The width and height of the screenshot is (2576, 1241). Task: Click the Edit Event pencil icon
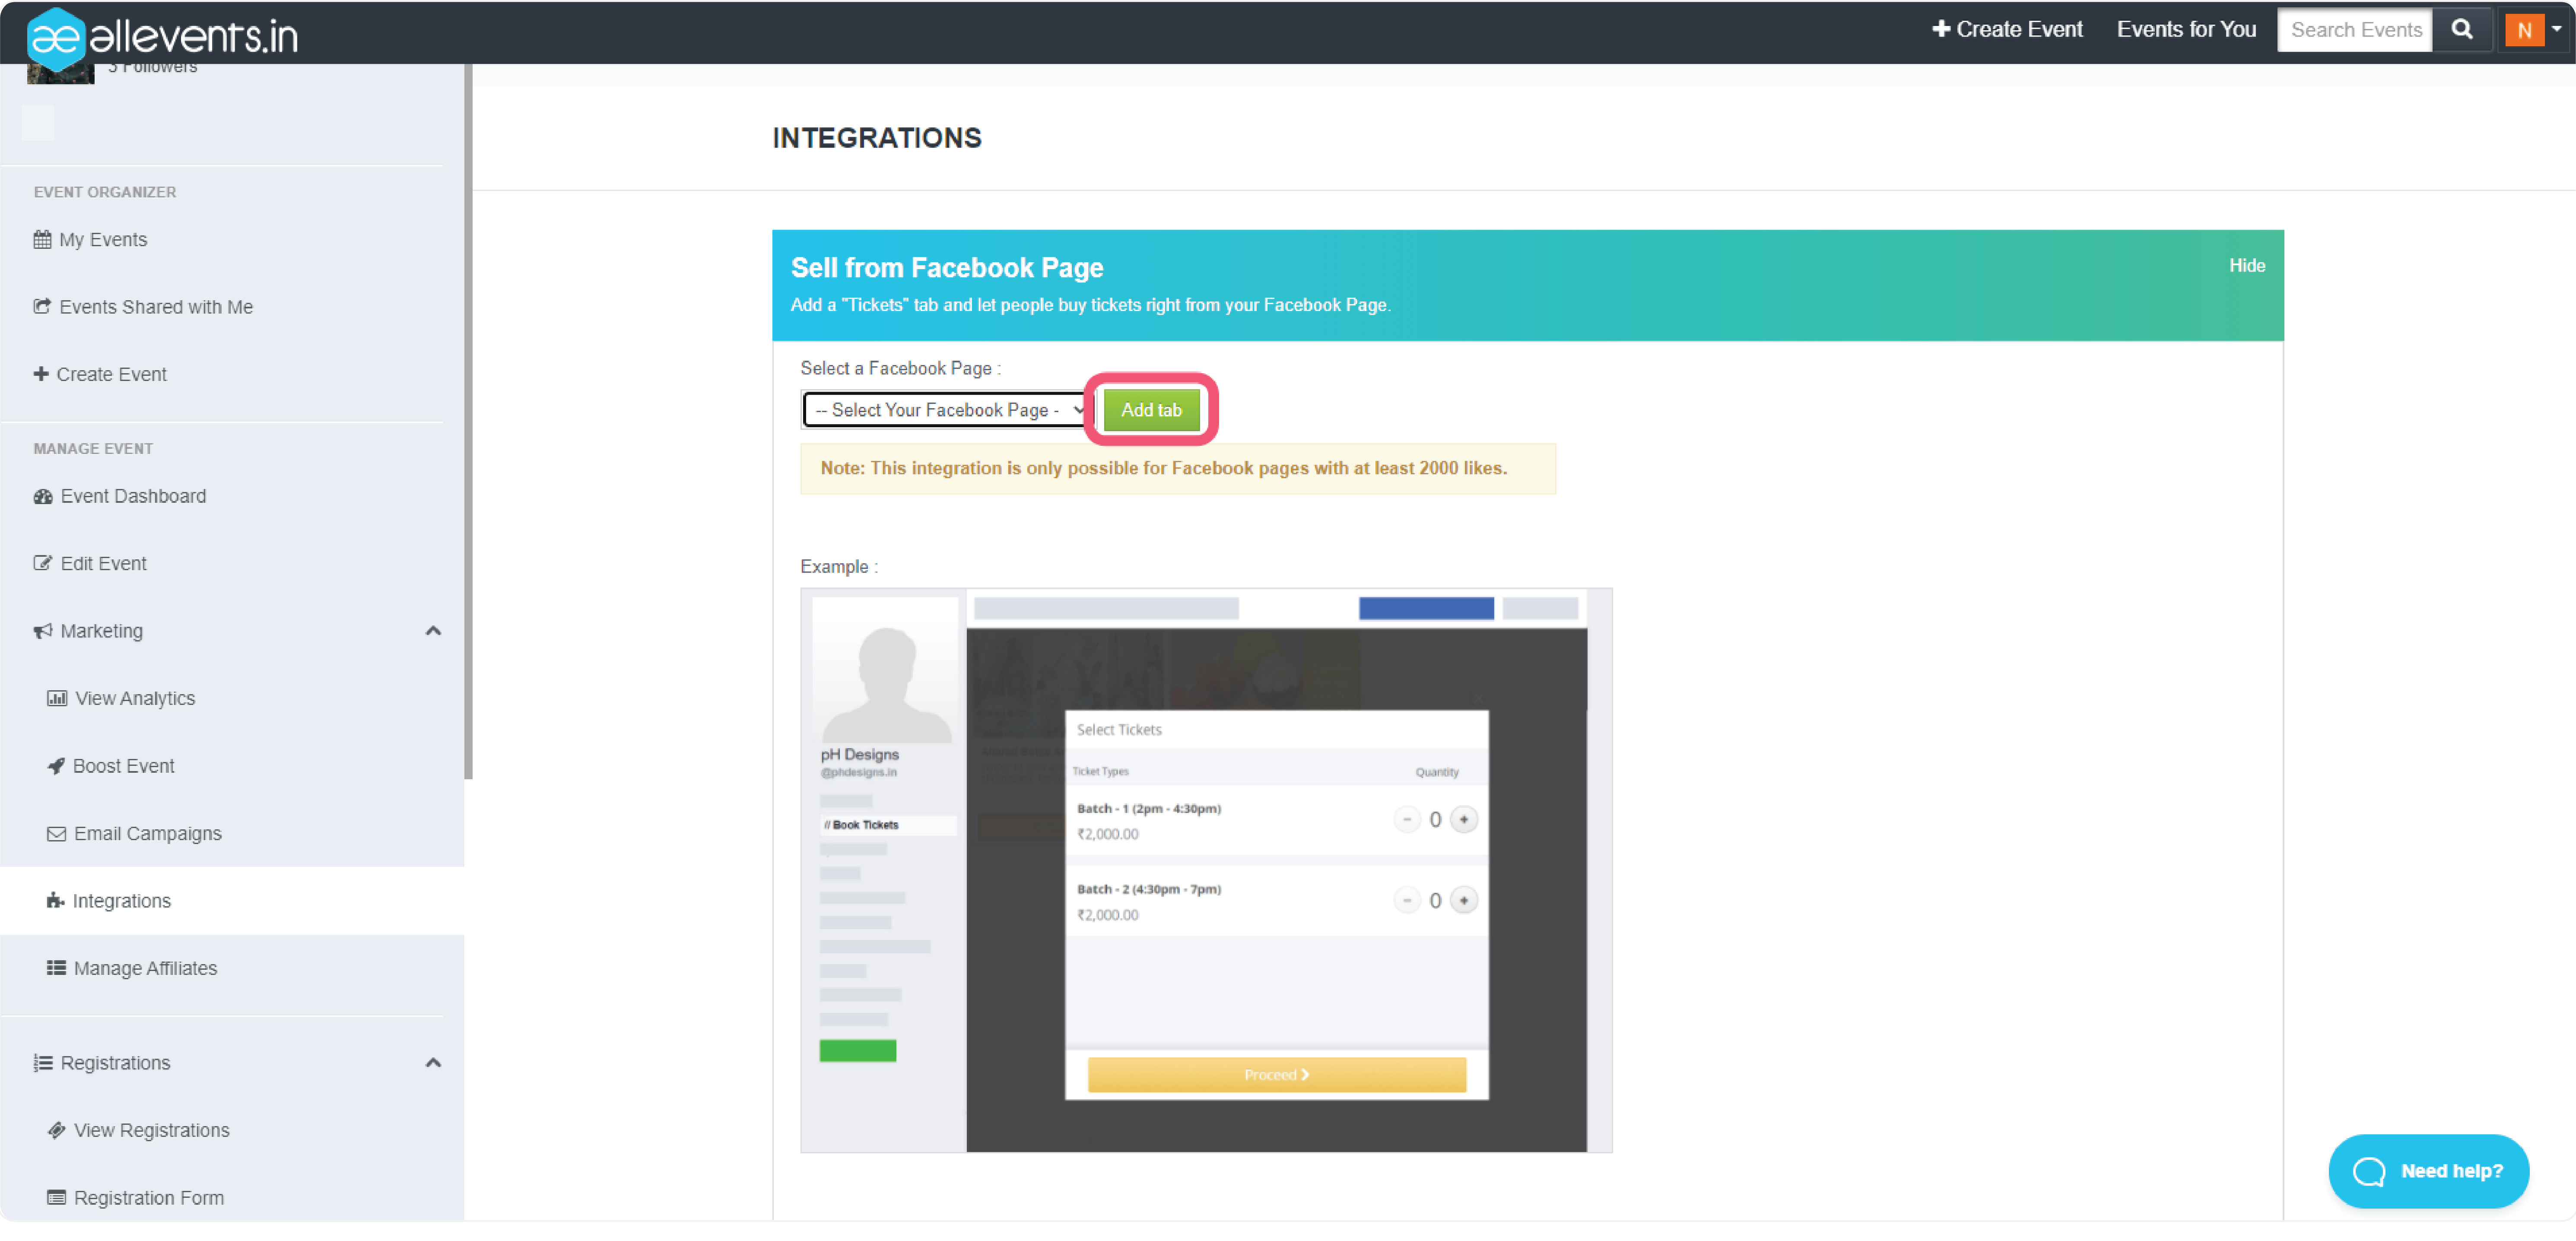coord(43,563)
